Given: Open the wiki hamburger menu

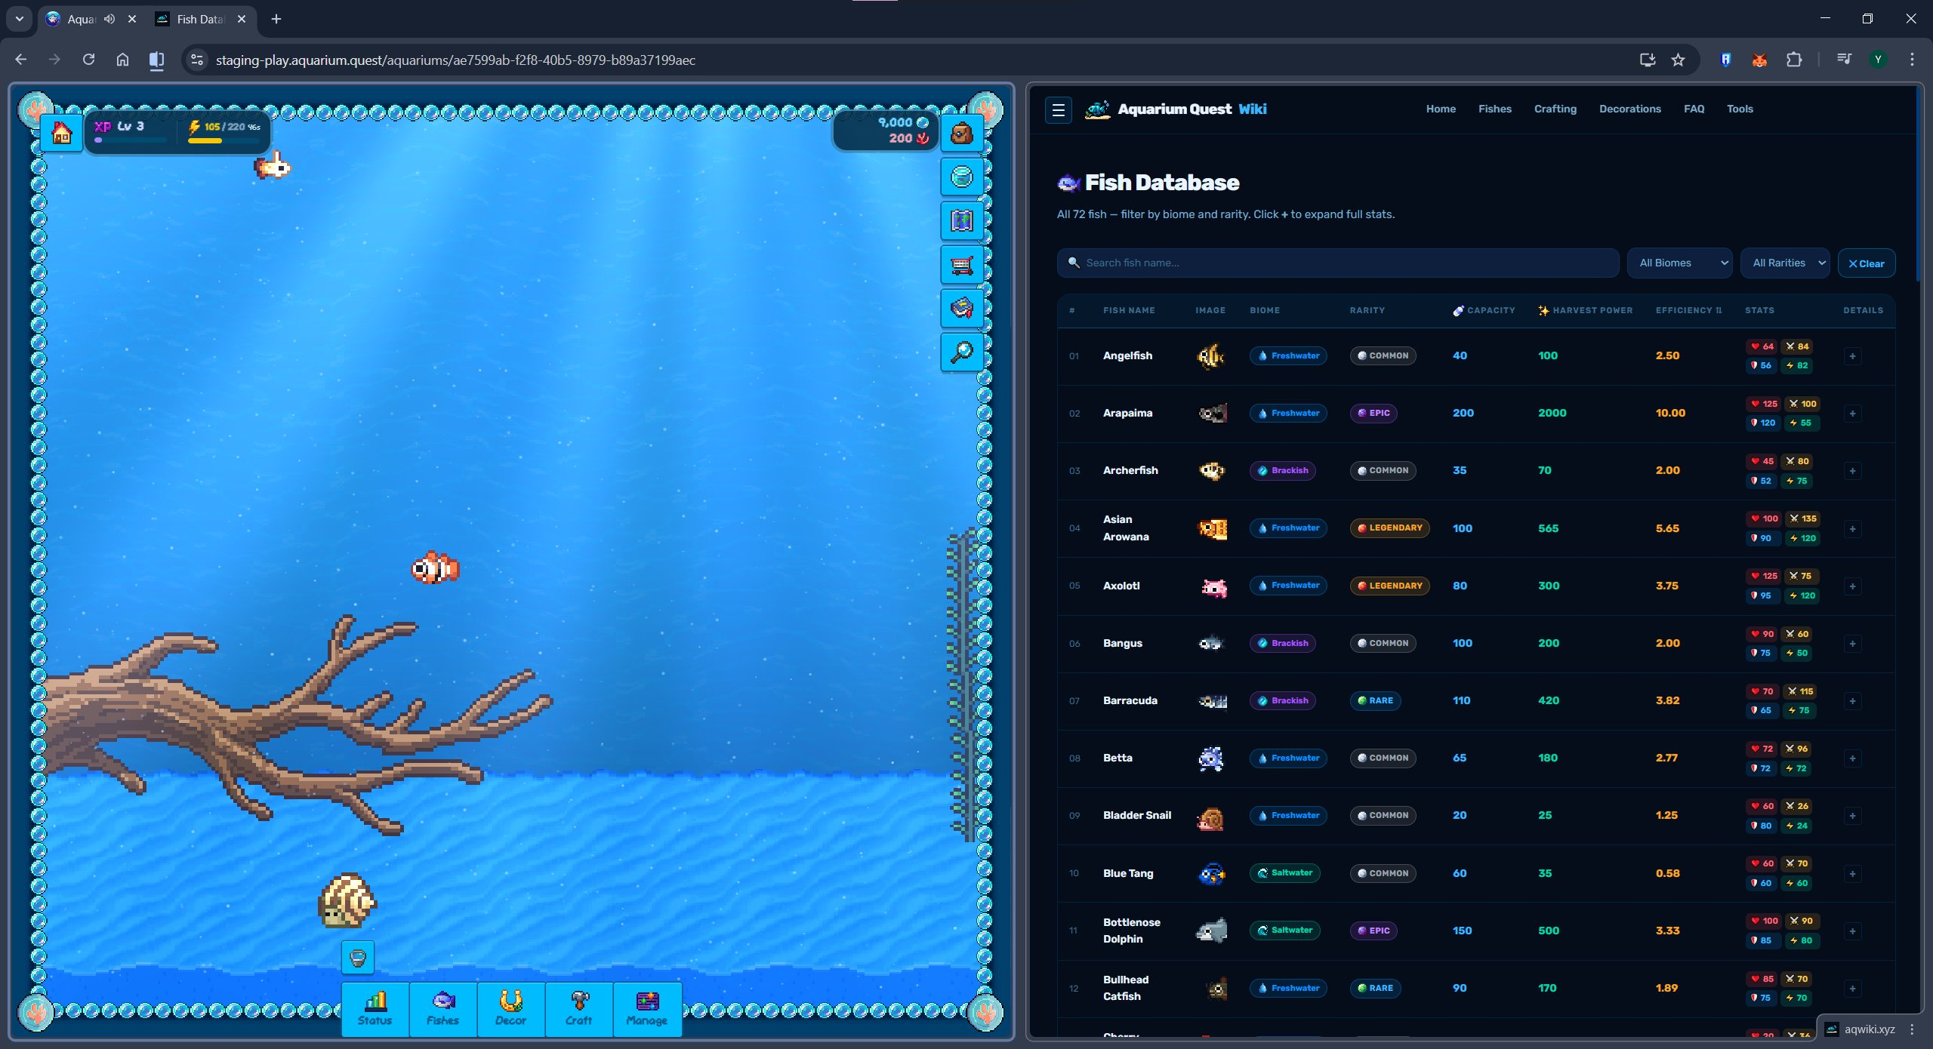Looking at the screenshot, I should point(1058,110).
